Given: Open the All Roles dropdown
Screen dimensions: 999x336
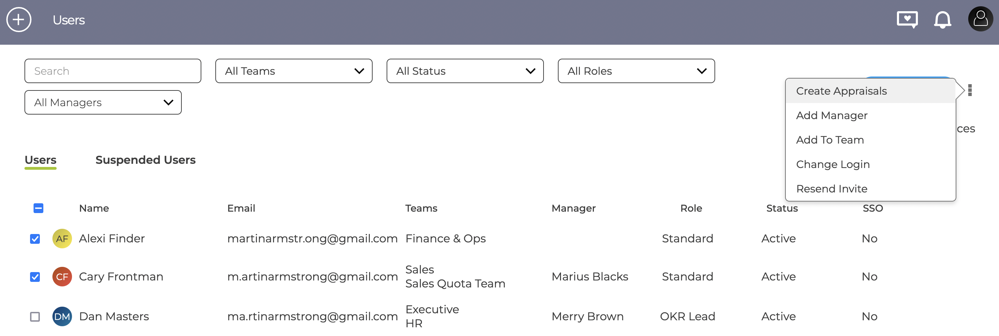Looking at the screenshot, I should coord(637,71).
